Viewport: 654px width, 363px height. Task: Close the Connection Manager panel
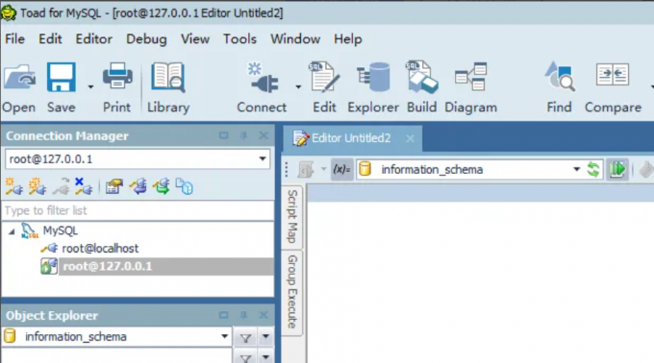pos(264,135)
